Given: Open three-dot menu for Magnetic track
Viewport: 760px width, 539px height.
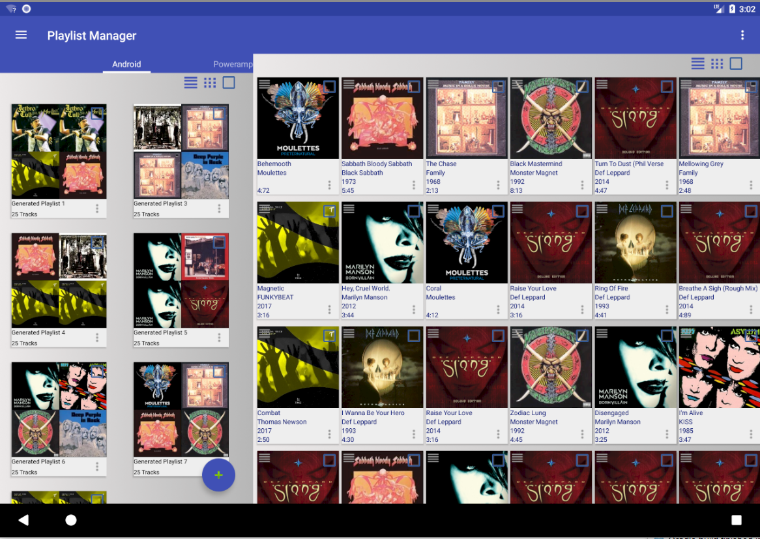Looking at the screenshot, I should (x=330, y=309).
